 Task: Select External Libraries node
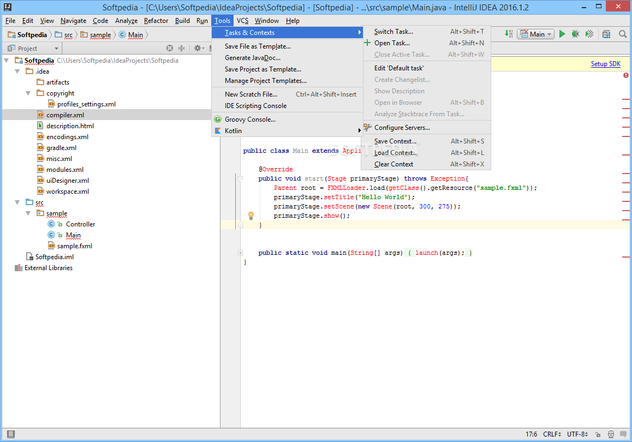(x=49, y=267)
